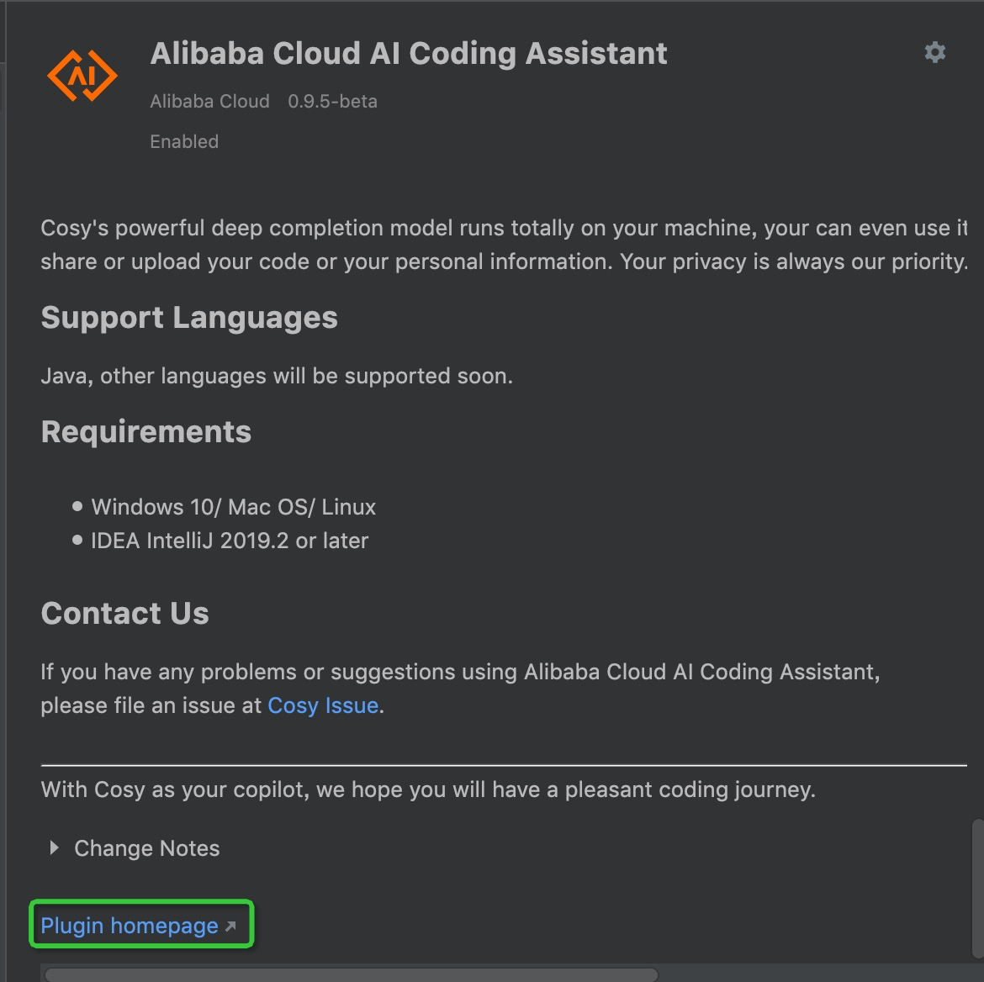This screenshot has height=982, width=984.
Task: Click the bullet before IDEA IntelliJ requirement
Action: (77, 539)
